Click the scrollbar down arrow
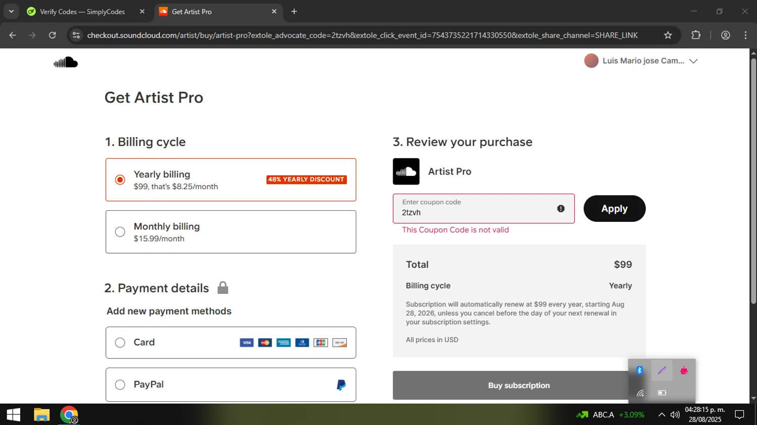The image size is (757, 425). (753, 398)
